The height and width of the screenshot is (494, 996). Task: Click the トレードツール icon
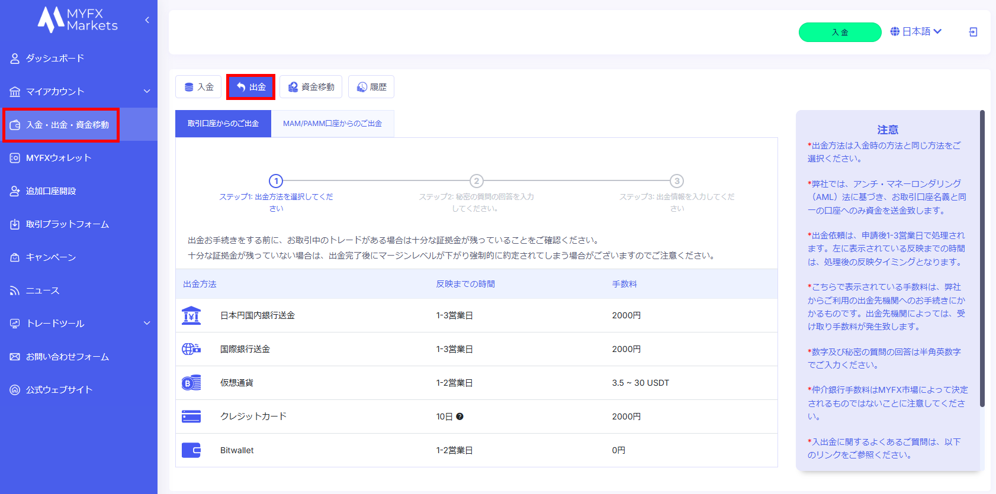[15, 324]
